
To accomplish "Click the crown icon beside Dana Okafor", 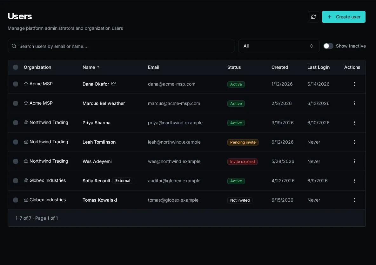I will pyautogui.click(x=113, y=84).
